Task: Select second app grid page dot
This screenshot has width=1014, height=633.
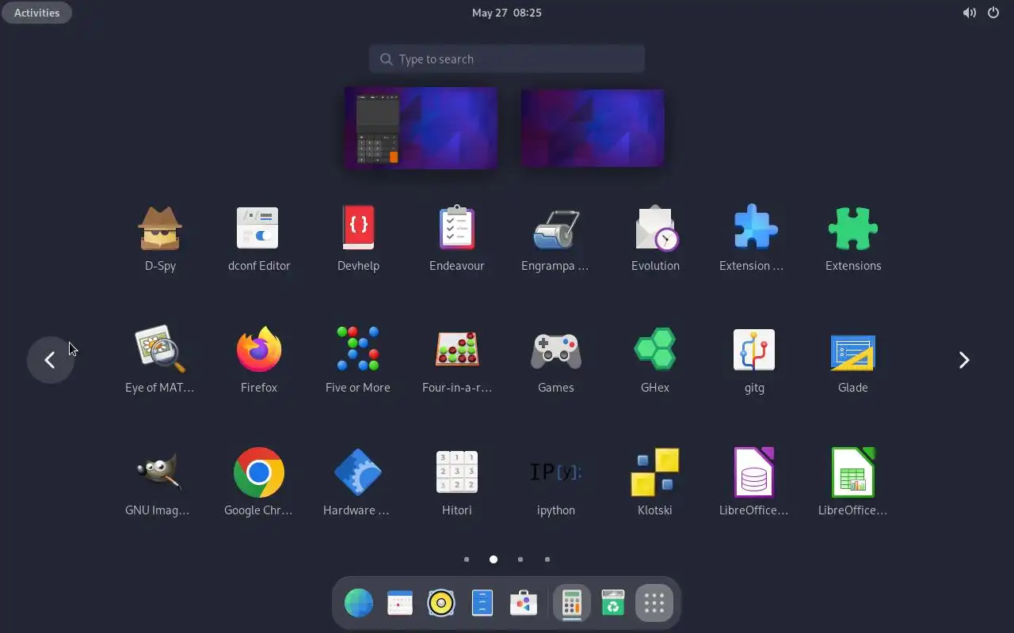Action: point(494,559)
